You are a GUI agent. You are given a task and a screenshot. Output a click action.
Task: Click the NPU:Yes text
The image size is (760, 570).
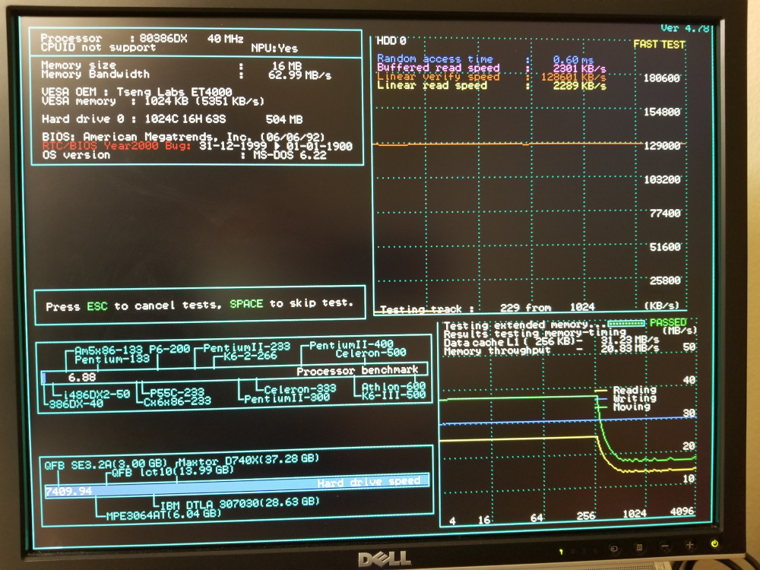coord(274,48)
